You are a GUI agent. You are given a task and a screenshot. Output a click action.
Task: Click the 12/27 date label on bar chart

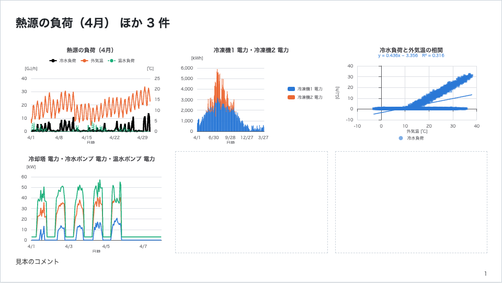coord(247,138)
